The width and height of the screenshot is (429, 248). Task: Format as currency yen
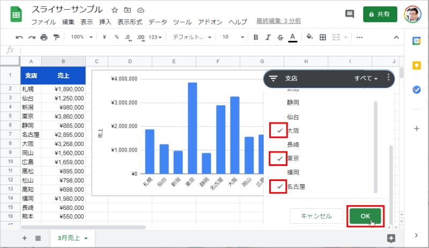point(104,37)
